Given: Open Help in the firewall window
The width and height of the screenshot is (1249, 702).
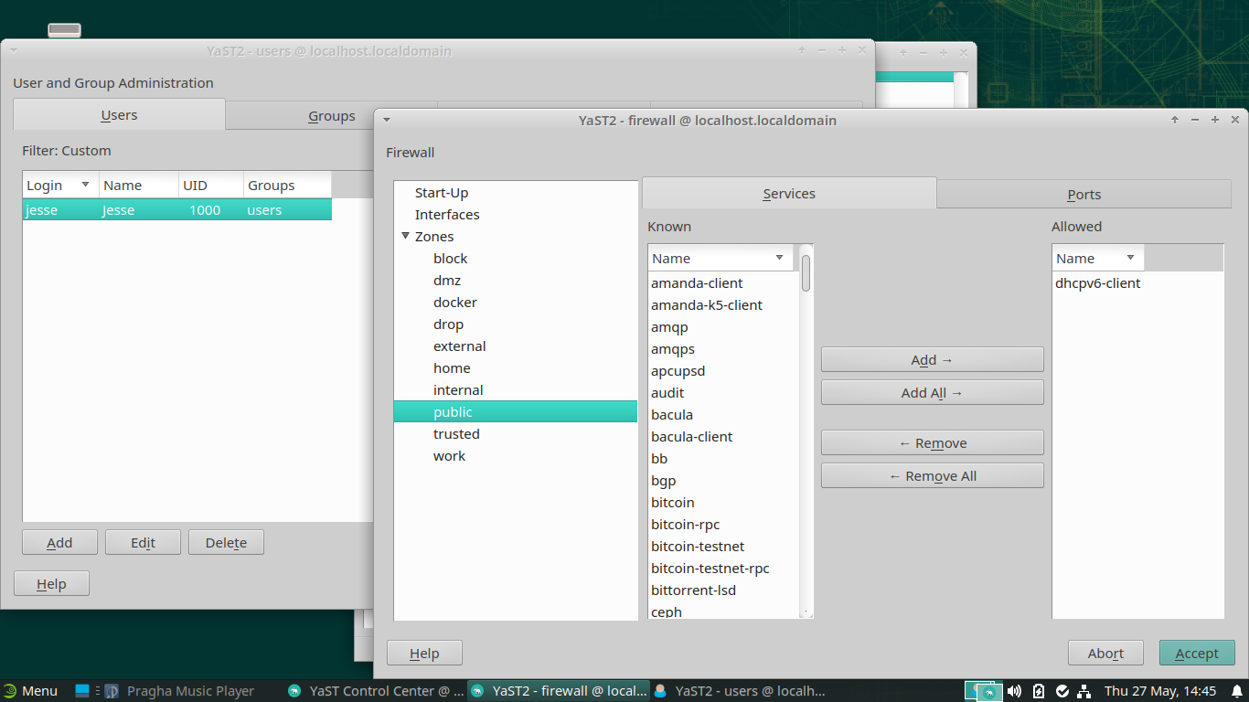Looking at the screenshot, I should [424, 653].
